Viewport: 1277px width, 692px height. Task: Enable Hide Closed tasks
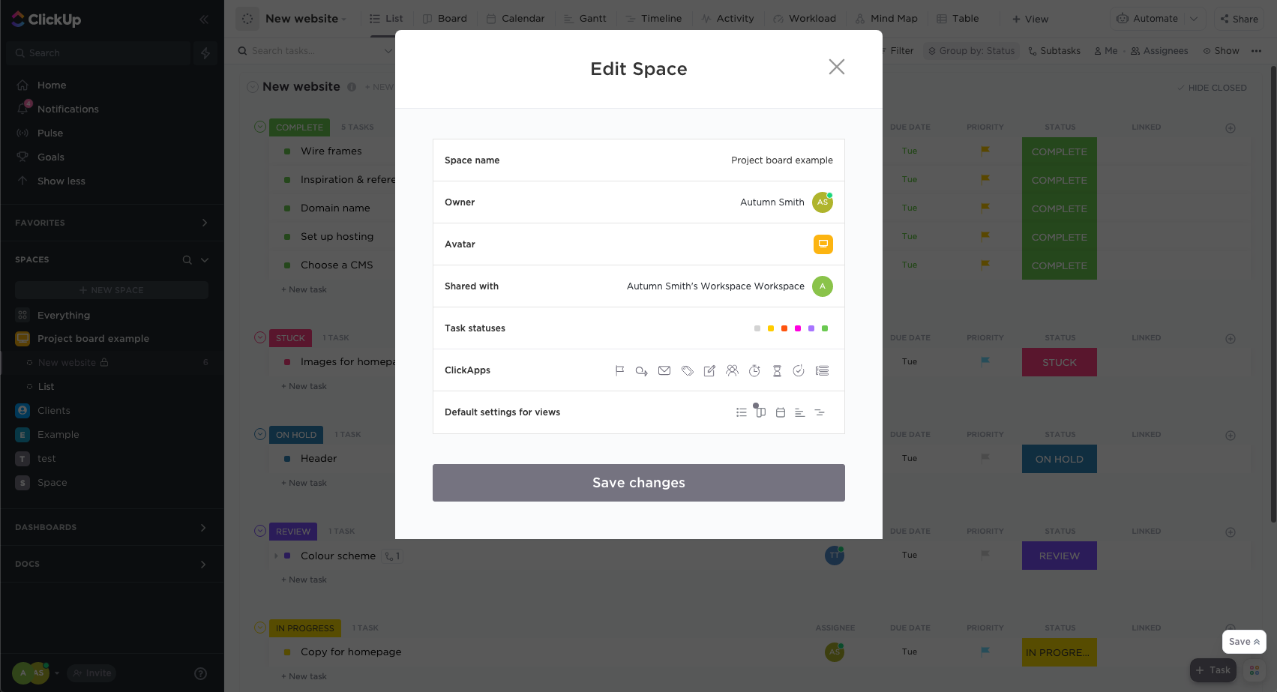pos(1211,87)
